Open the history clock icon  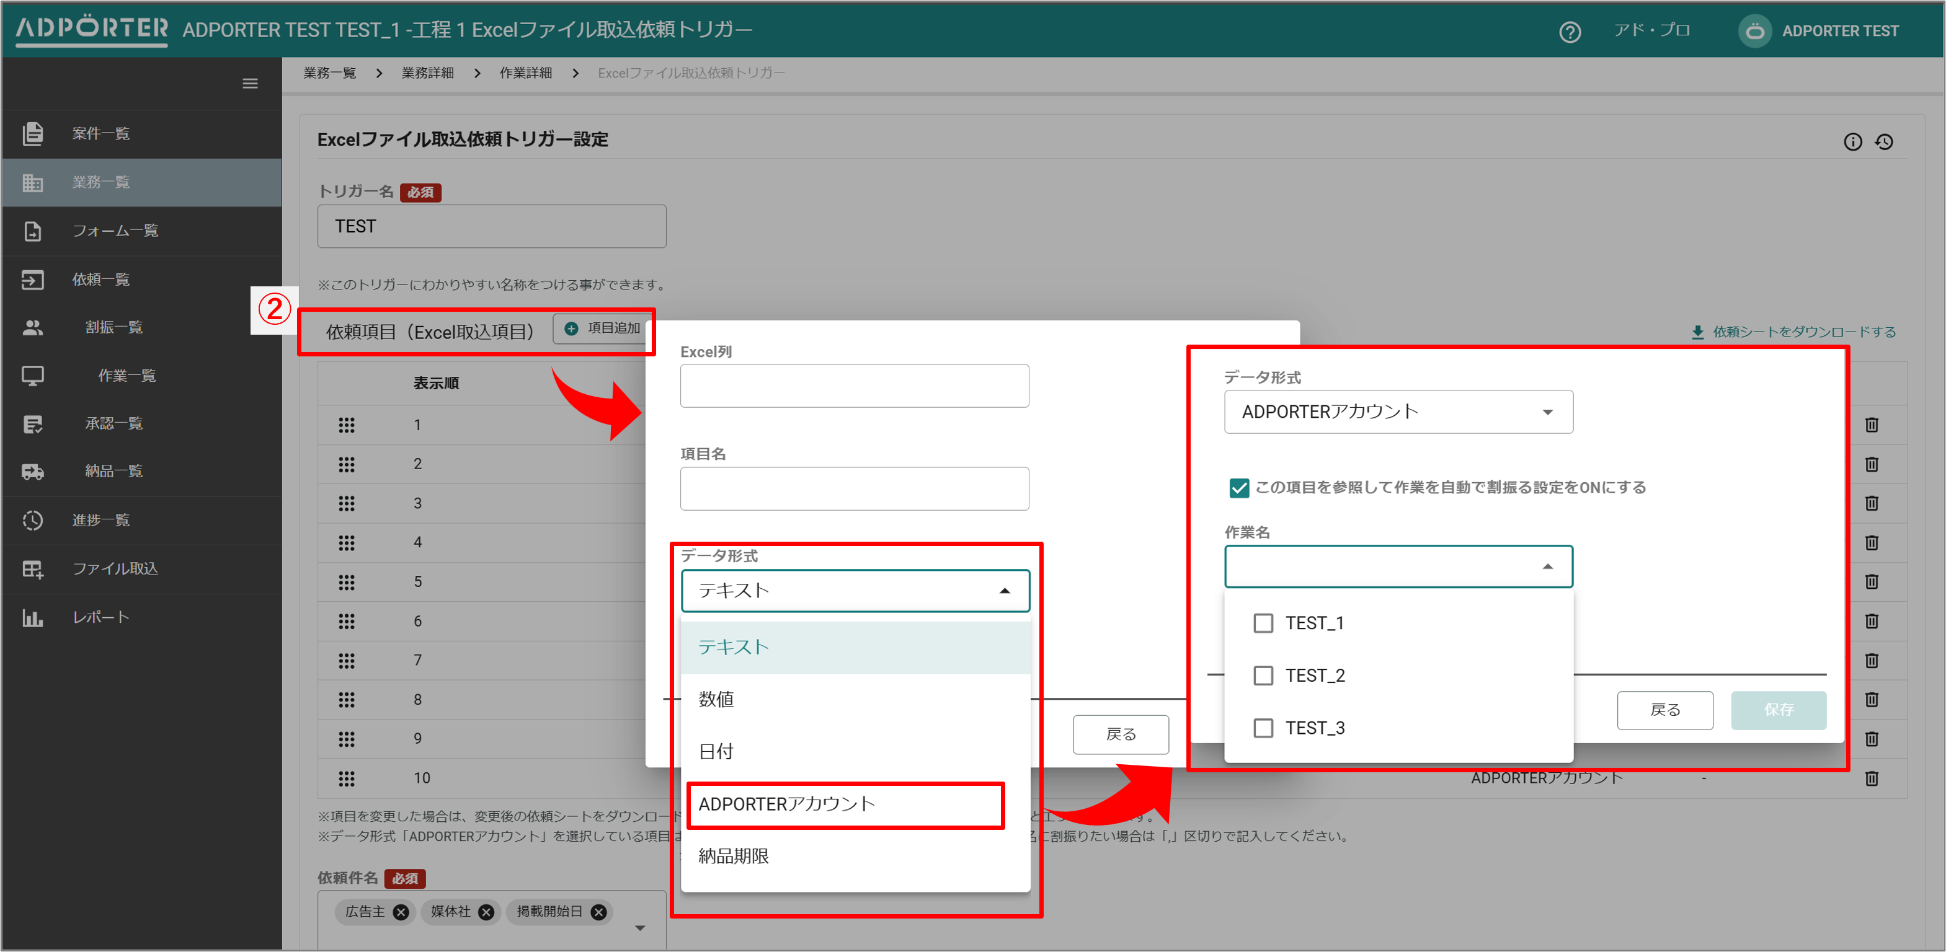(x=1884, y=142)
